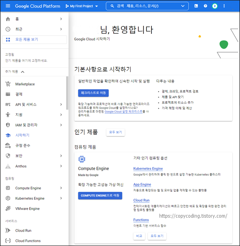The width and height of the screenshot is (240, 246).
Task: Expand the IAM 및 관리자 submenu chevron
Action: 61,125
